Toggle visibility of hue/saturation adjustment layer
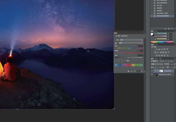This screenshot has width=176, height=122. (x=152, y=71)
